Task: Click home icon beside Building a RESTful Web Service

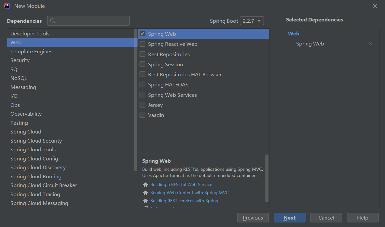Action: pyautogui.click(x=145, y=184)
